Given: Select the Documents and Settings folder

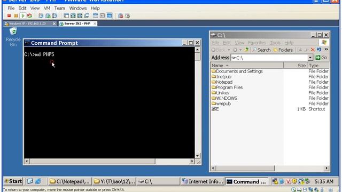Looking at the screenshot, I should (237, 71).
